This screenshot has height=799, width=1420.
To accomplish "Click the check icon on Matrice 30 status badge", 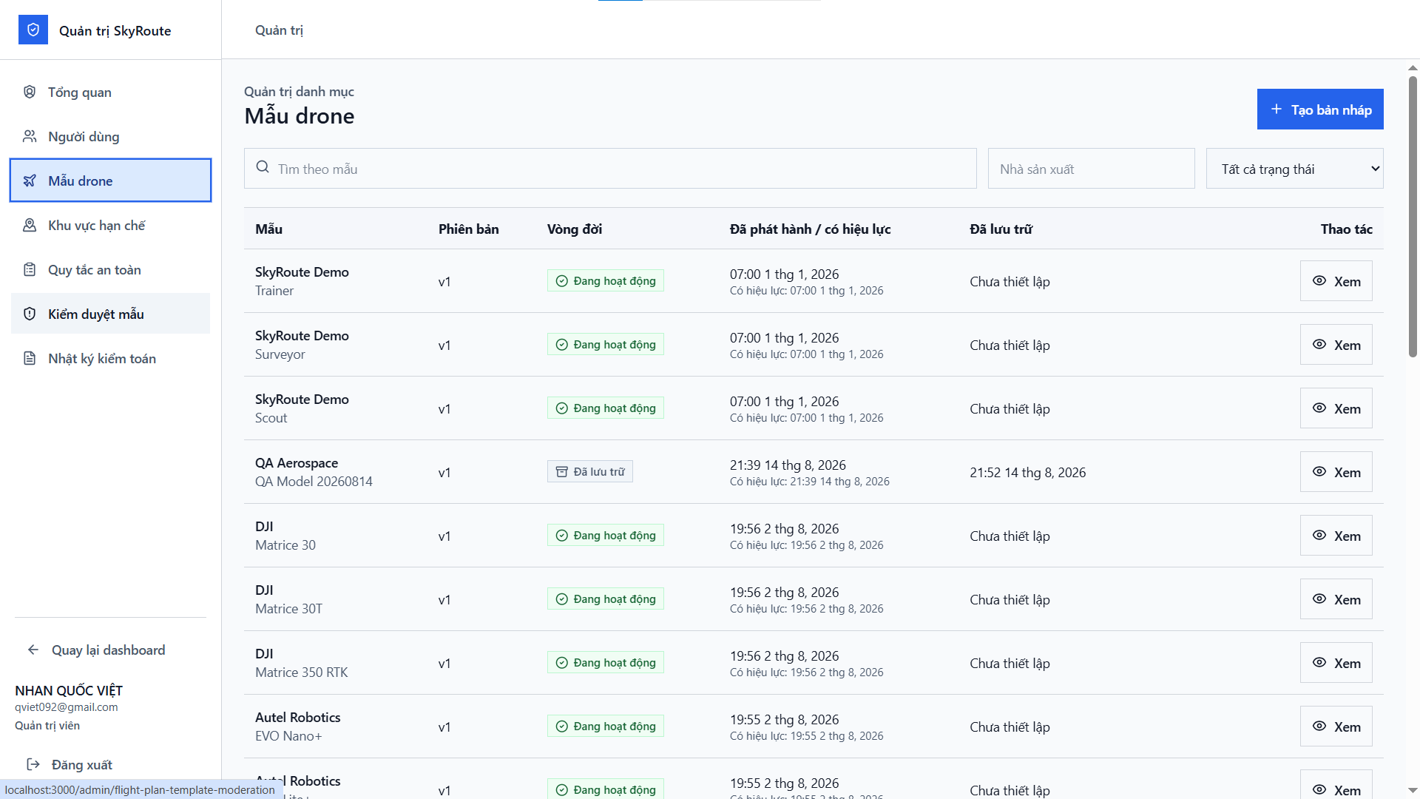I will (x=562, y=535).
